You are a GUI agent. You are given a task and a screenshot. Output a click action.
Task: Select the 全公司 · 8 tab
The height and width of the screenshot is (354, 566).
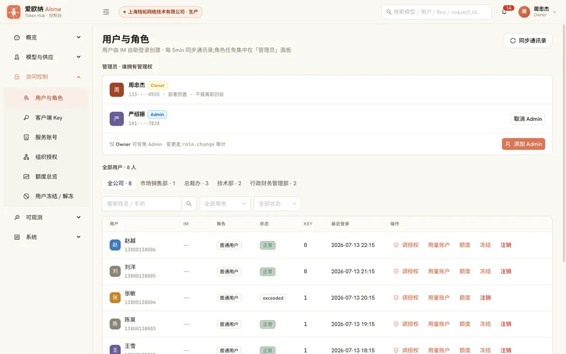(x=119, y=183)
